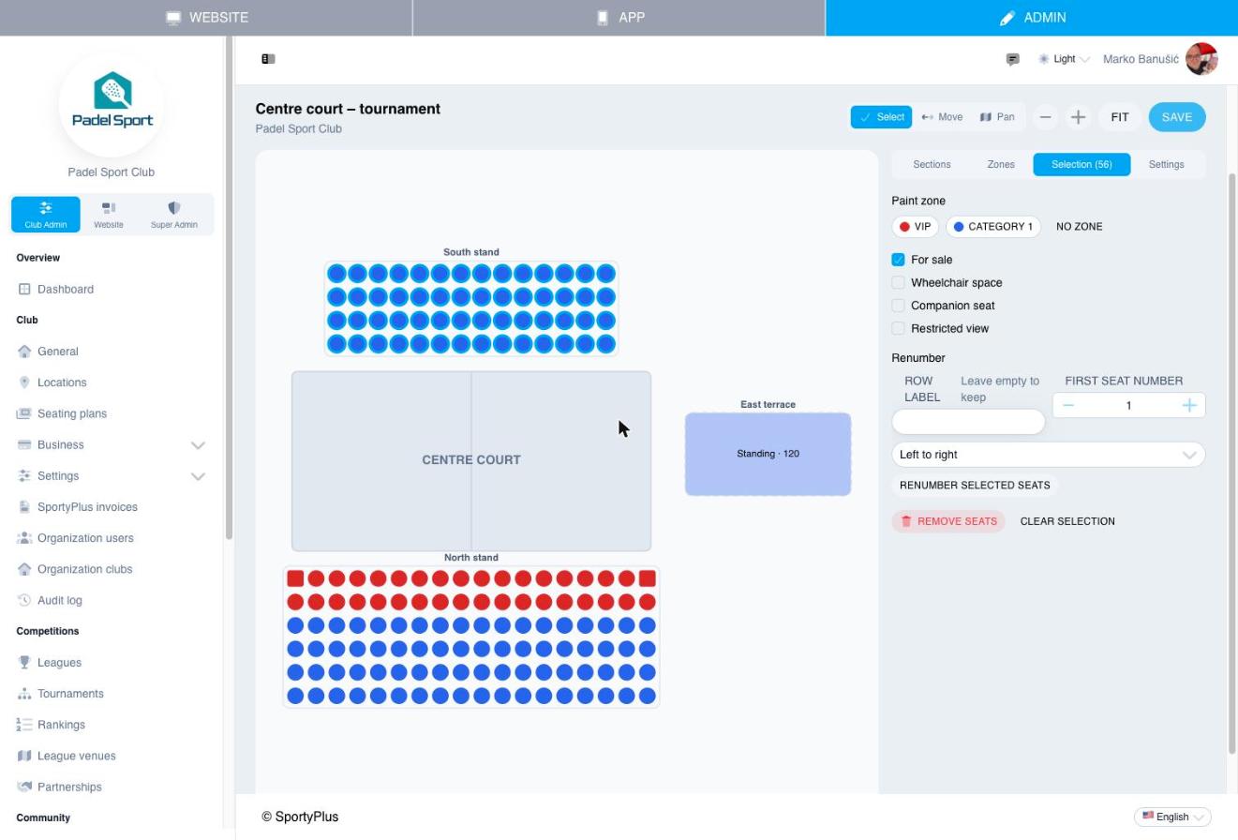Click the Padel Sport club logo
This screenshot has width=1238, height=840.
point(112,105)
